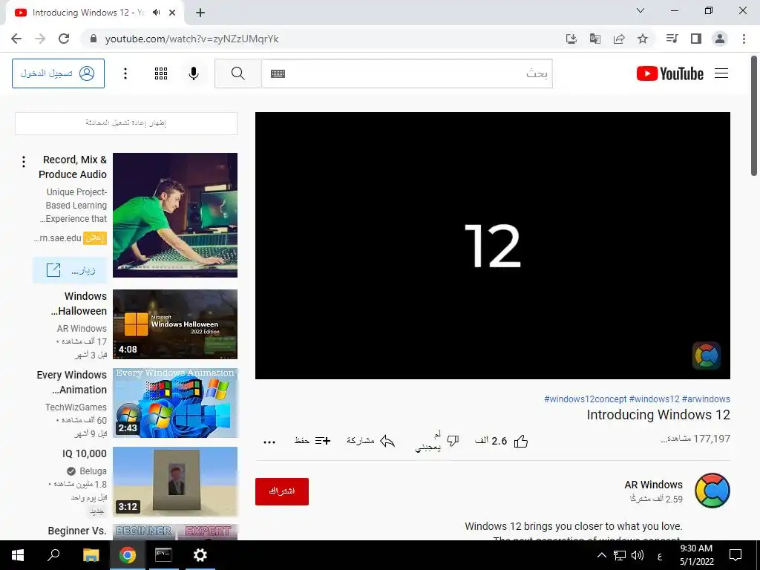This screenshot has width=760, height=570.
Task: Open the YouTube hamburger guide menu
Action: point(721,73)
